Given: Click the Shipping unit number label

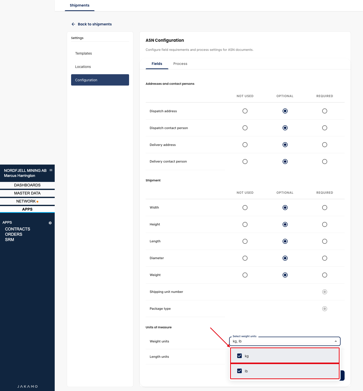Looking at the screenshot, I should click(x=166, y=292).
